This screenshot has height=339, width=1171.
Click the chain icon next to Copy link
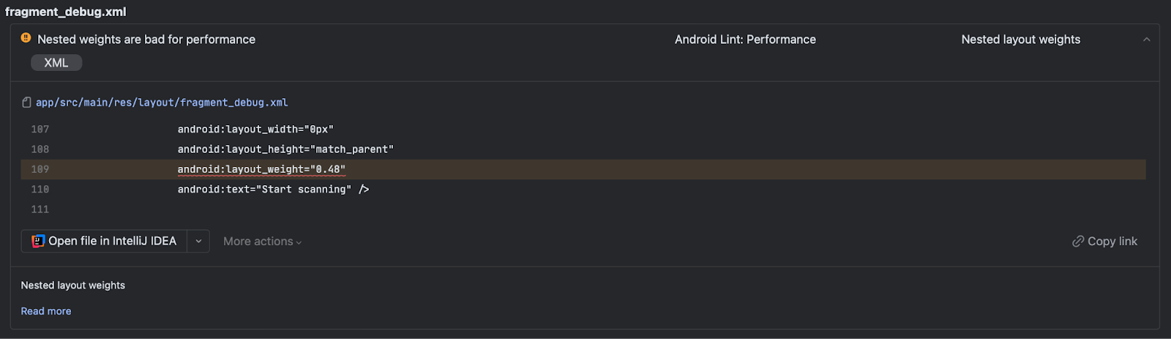1078,241
